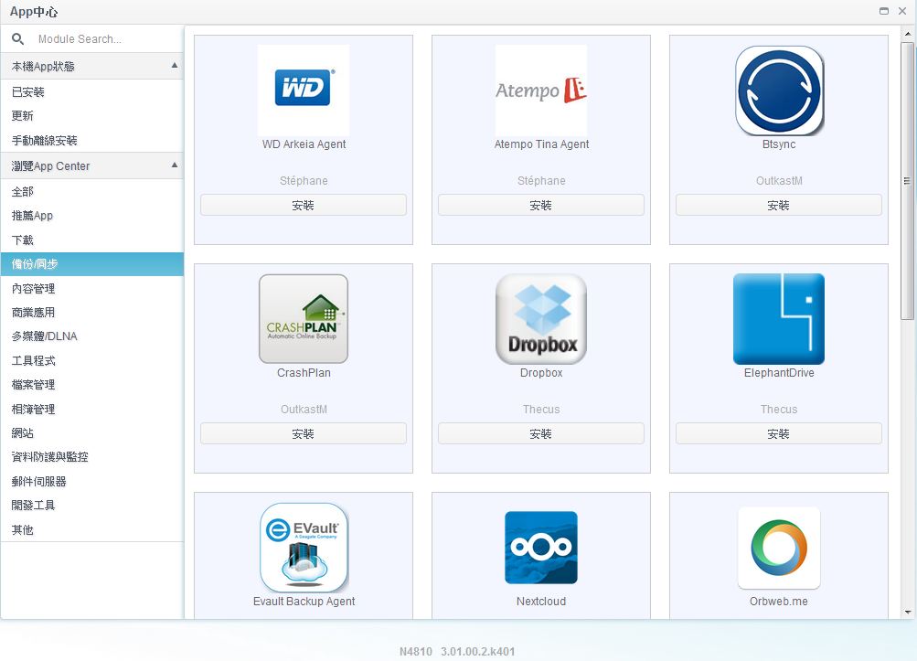Select the 其他 category
The image size is (917, 661).
click(91, 529)
